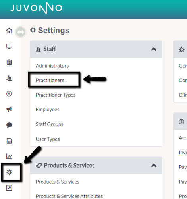Open the document forms icon in sidebar
This screenshot has width=187, height=199.
(x=9, y=141)
